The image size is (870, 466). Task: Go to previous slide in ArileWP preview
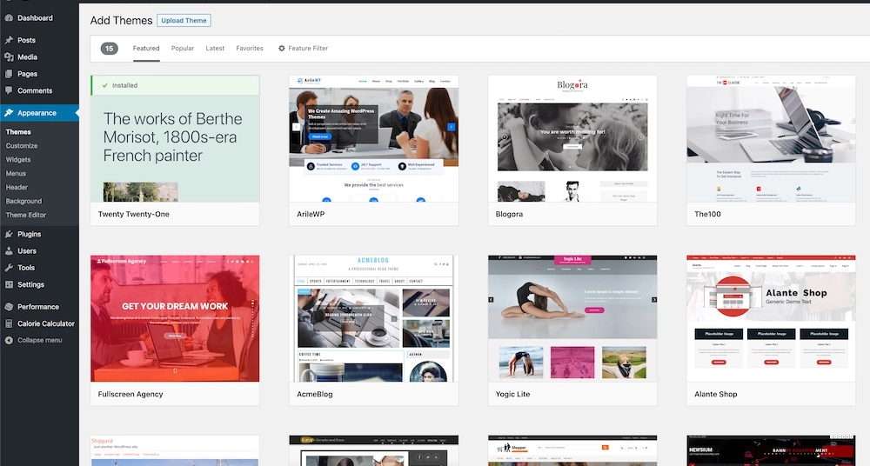click(297, 127)
